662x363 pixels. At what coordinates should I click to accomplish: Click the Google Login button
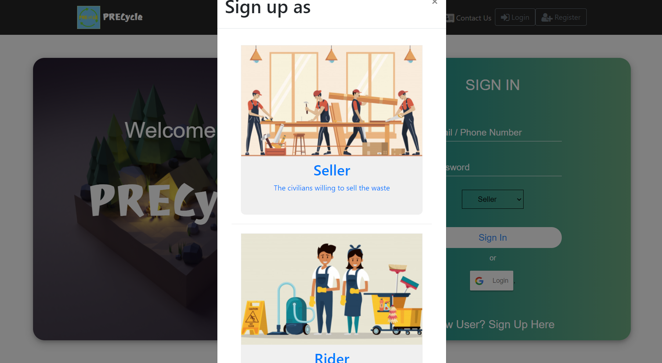[x=492, y=281]
